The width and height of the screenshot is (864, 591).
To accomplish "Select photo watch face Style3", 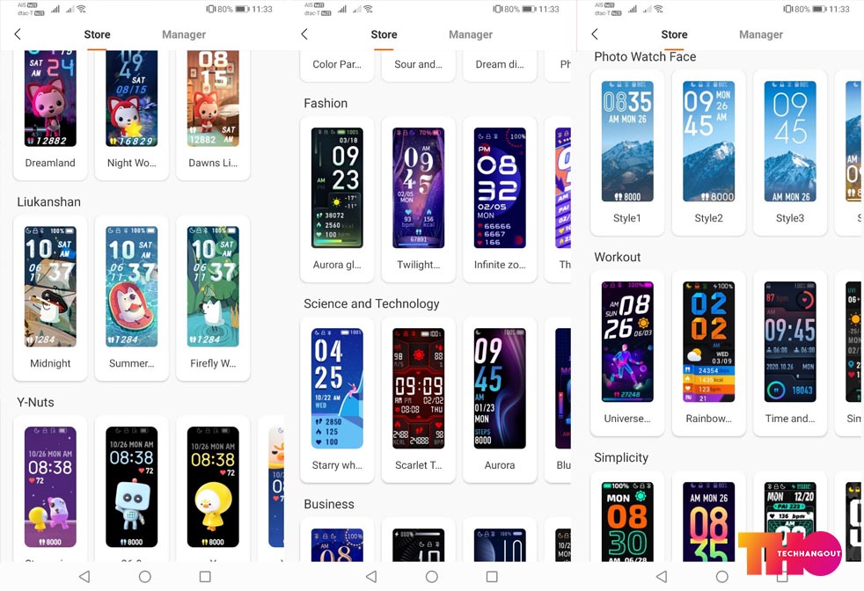I will (790, 152).
